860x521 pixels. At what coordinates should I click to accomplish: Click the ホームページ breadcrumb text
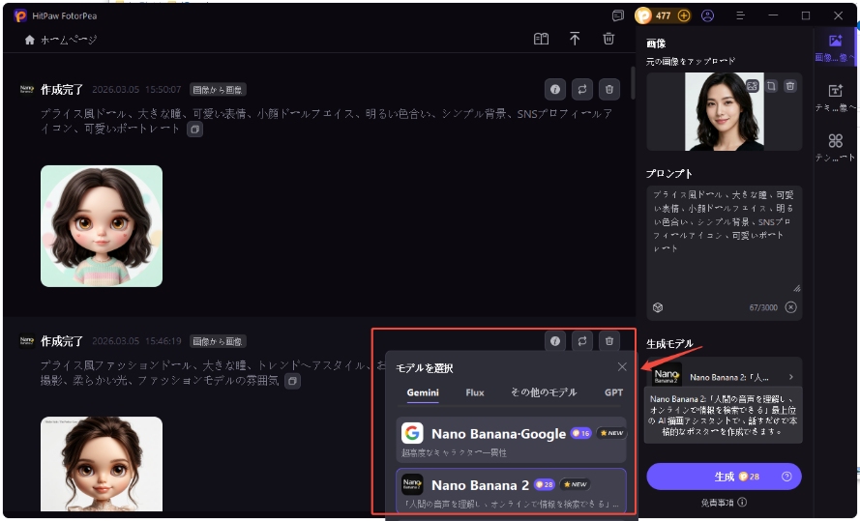tap(69, 40)
